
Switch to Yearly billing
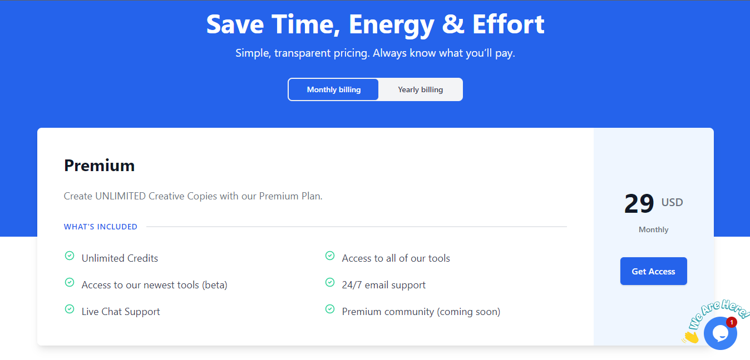[420, 89]
